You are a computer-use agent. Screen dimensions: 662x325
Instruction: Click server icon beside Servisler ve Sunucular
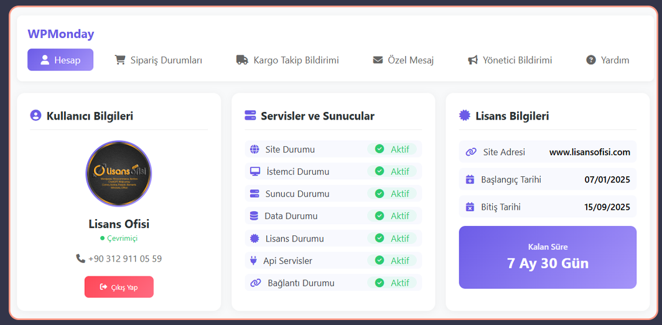pyautogui.click(x=250, y=115)
